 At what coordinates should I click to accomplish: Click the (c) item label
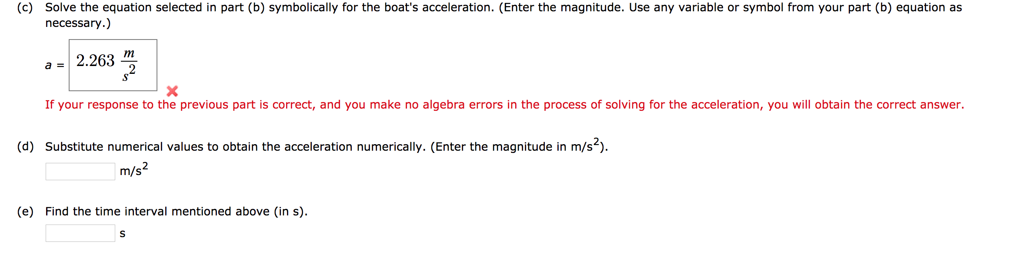point(24,7)
